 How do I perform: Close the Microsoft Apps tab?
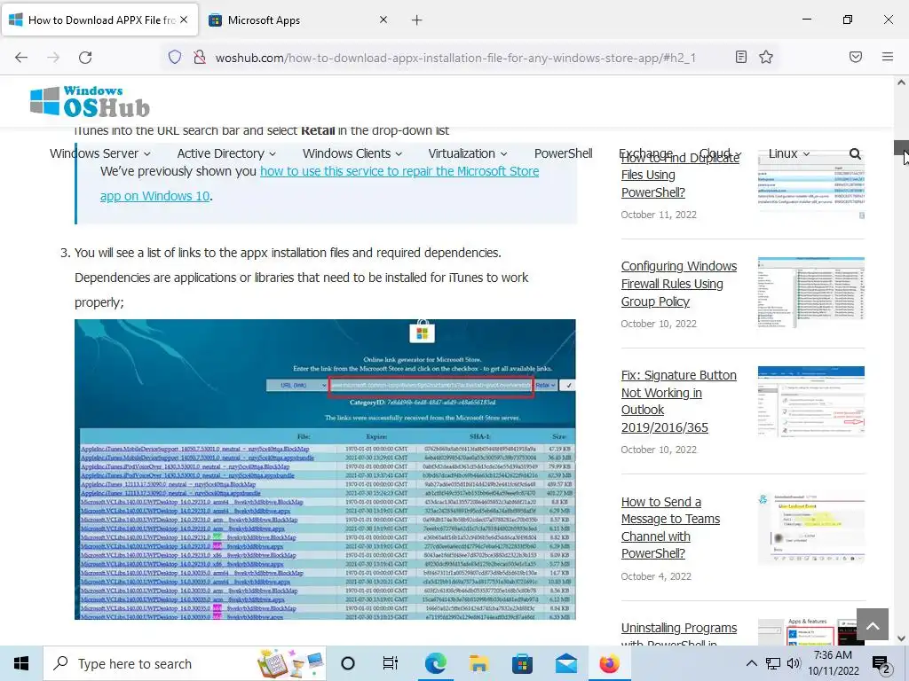tap(383, 20)
